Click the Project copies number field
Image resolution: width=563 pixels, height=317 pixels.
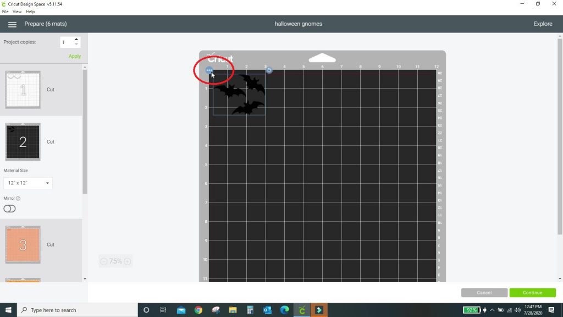click(x=67, y=42)
